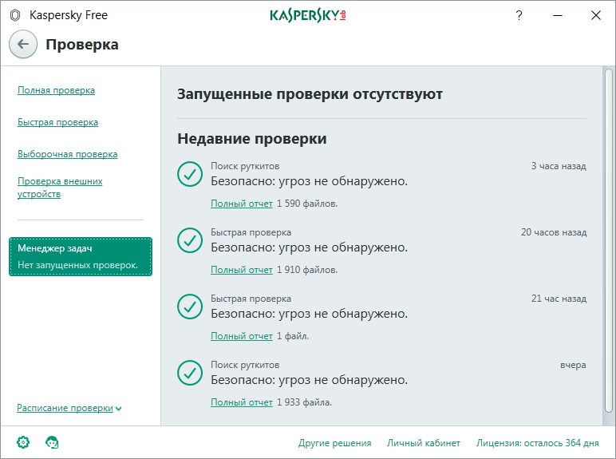Minimize the Kaspersky Free window

pyautogui.click(x=558, y=15)
